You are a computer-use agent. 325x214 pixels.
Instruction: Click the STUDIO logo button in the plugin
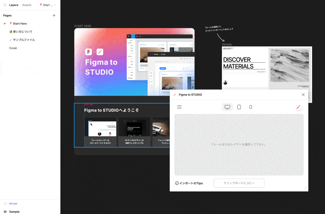coord(298,107)
